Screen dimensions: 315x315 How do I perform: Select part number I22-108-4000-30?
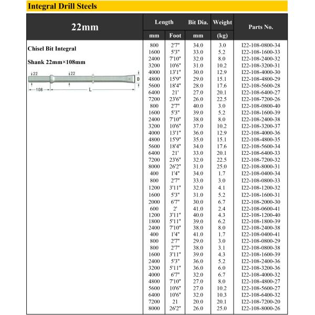click(260, 71)
